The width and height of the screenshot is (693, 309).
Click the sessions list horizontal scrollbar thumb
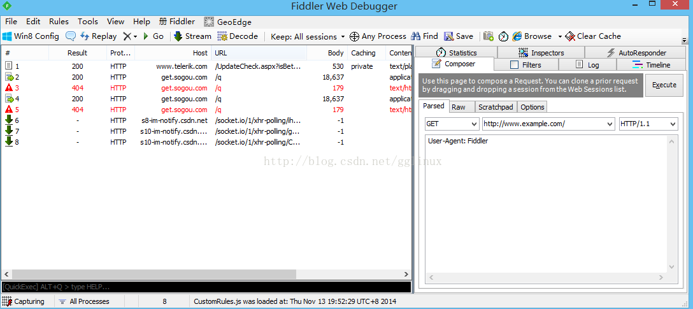(x=154, y=274)
